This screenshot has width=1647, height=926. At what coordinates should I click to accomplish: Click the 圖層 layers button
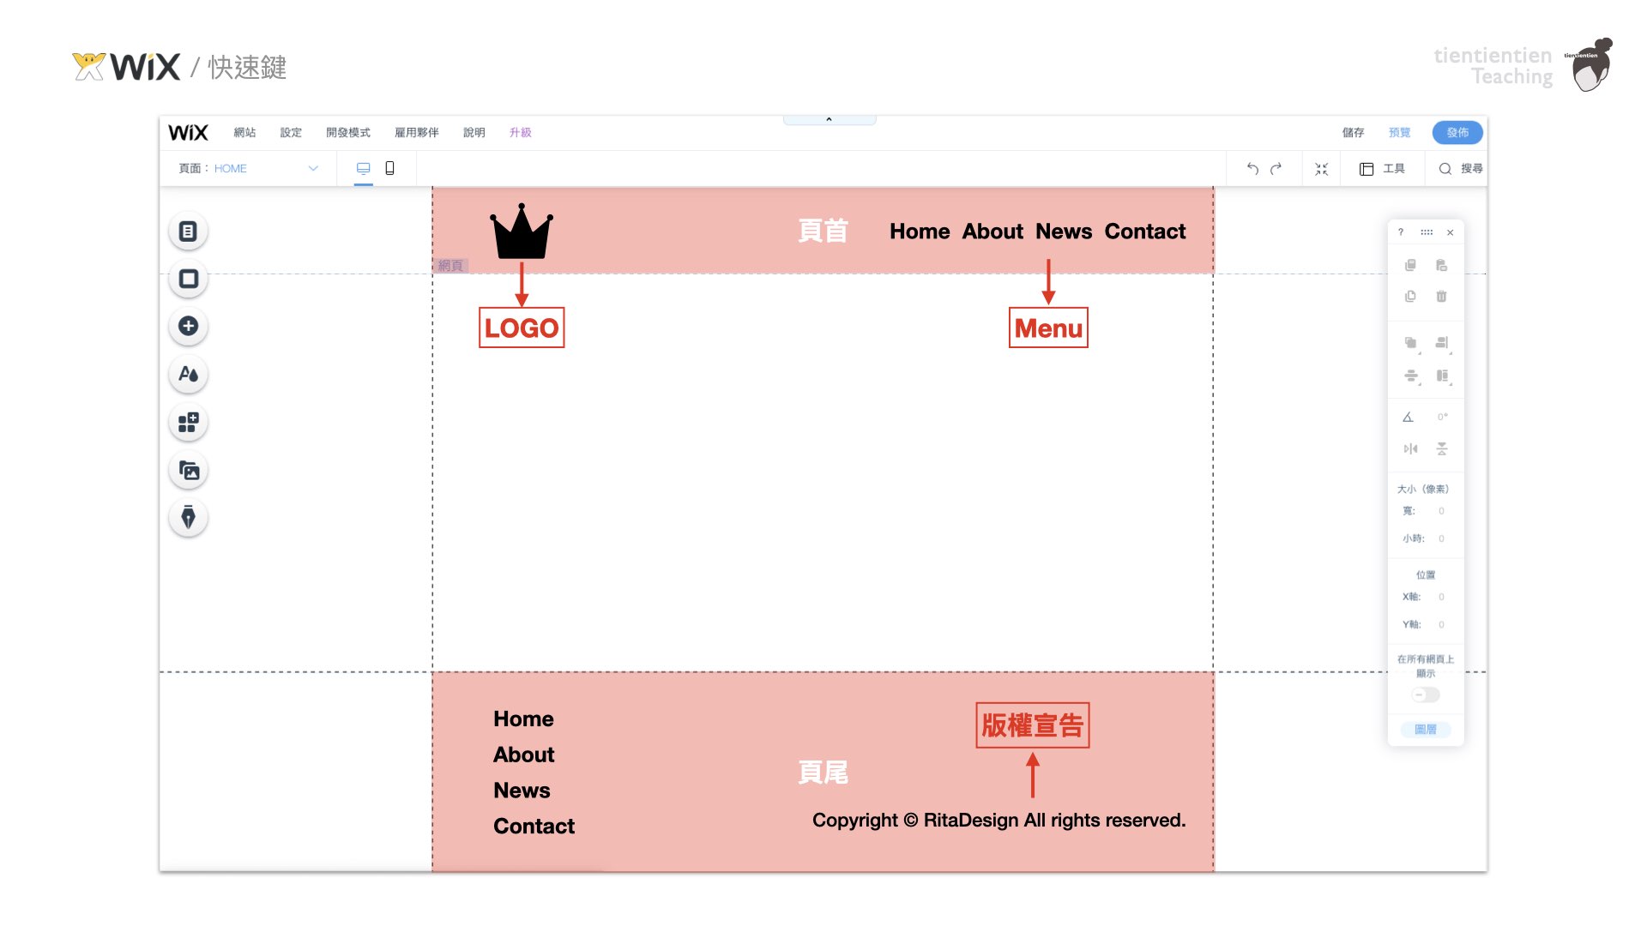(x=1425, y=730)
